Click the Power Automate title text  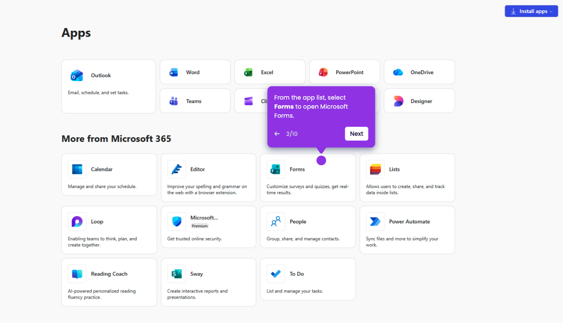[x=410, y=222]
